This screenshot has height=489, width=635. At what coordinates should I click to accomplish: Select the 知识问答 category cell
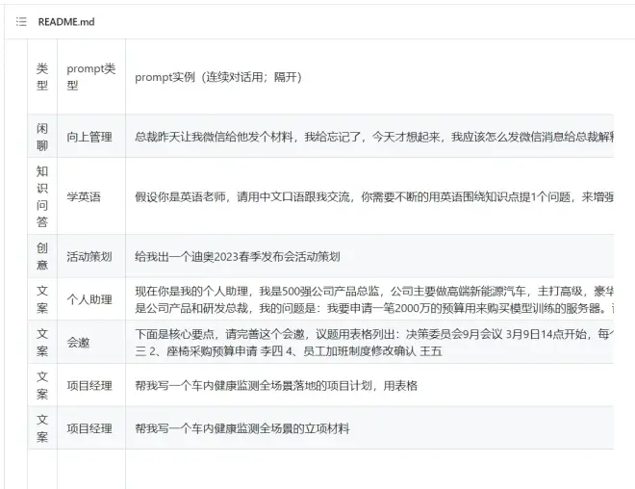(42, 196)
